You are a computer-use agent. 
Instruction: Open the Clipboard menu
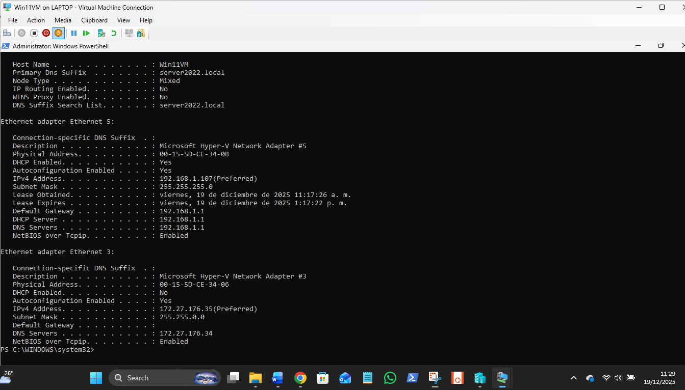94,20
